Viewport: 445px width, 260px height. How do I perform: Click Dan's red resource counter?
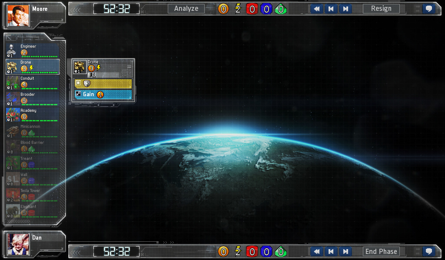252,251
